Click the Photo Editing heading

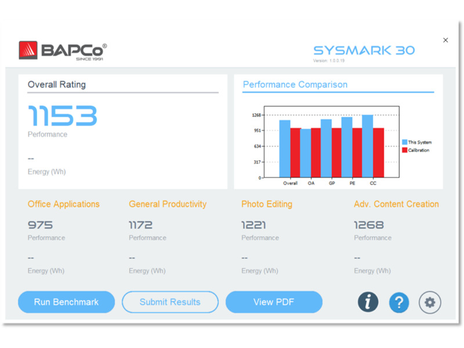[267, 204]
